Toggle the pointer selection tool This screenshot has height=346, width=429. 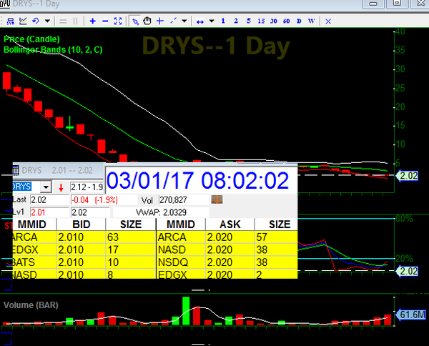[x=134, y=21]
